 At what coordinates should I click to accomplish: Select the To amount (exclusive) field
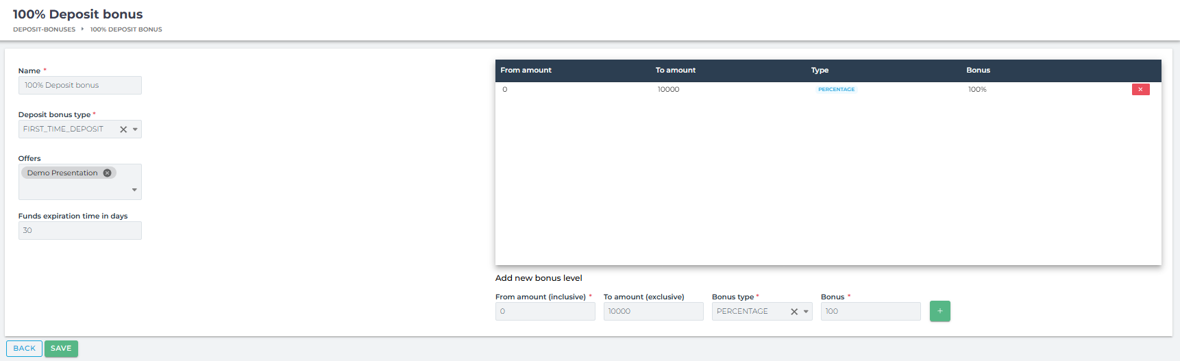653,312
